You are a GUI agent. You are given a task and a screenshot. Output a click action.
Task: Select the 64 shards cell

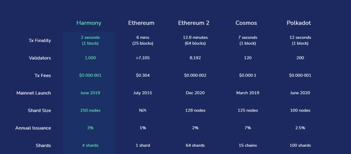[x=195, y=145]
